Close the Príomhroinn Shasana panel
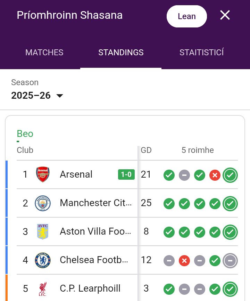The height and width of the screenshot is (301, 250). pos(225,15)
